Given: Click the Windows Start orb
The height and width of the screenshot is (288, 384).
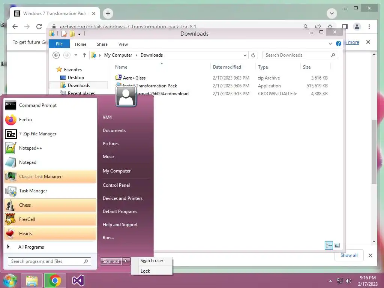Looking at the screenshot, I should click(10, 280).
